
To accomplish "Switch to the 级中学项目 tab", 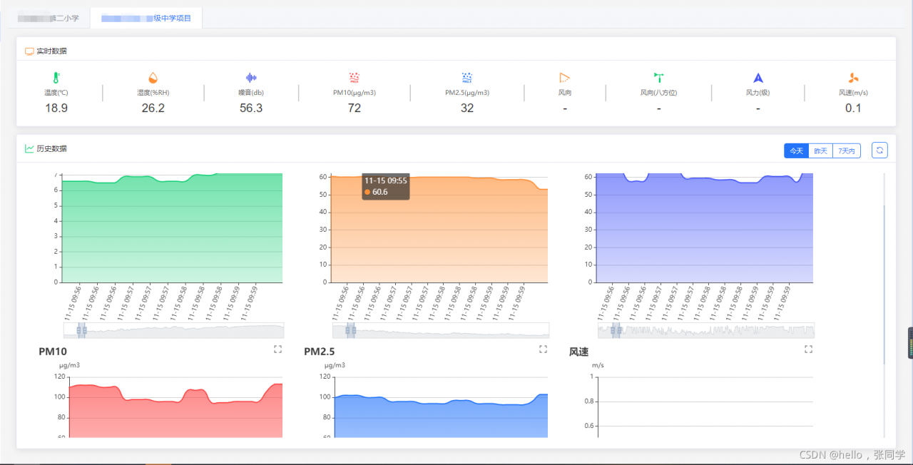I will coord(146,18).
